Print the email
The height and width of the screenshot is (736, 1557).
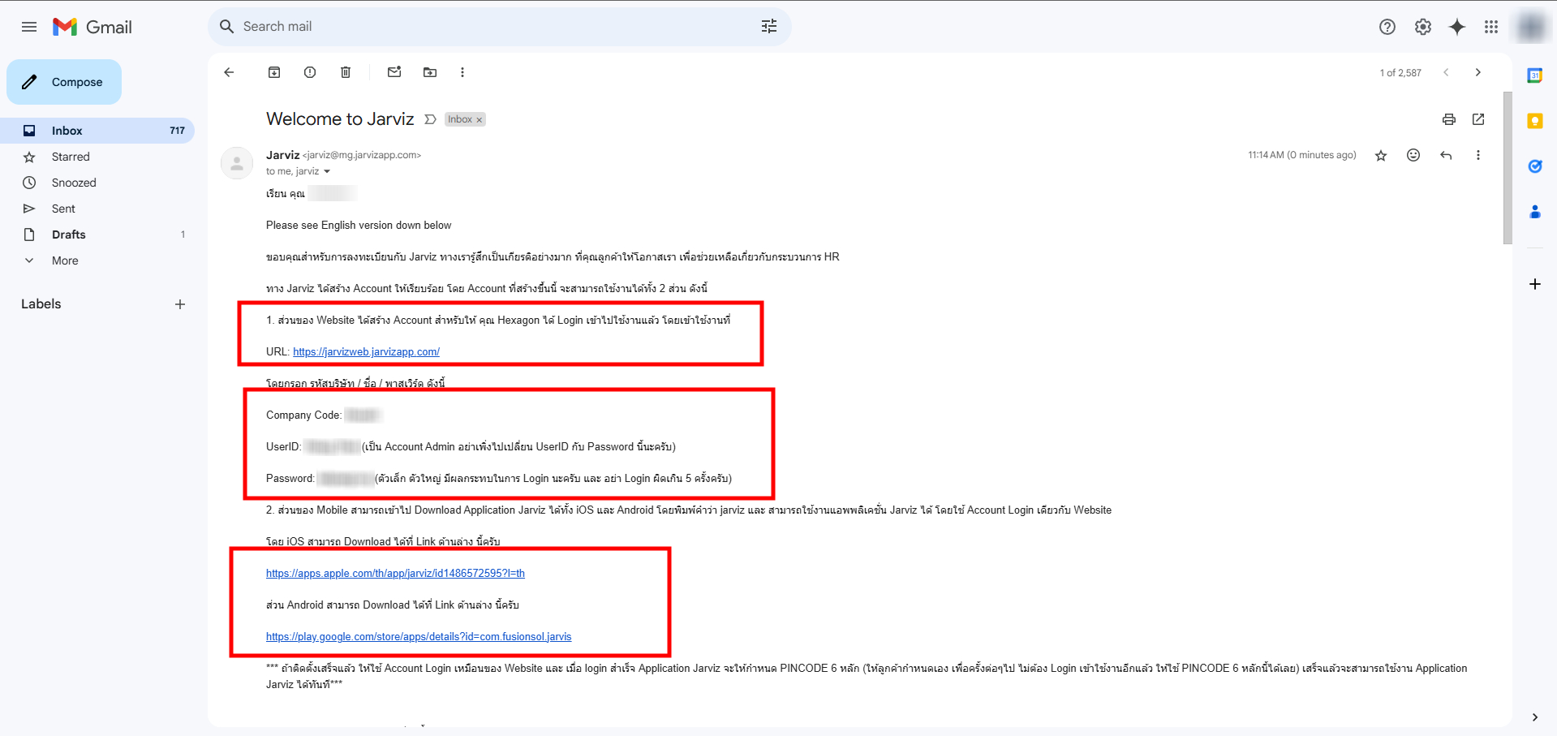click(x=1448, y=119)
